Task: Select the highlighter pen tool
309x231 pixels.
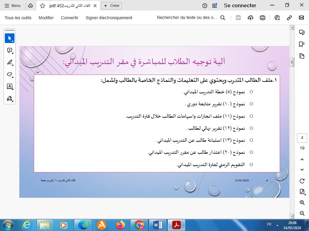Action: (x=10, y=63)
